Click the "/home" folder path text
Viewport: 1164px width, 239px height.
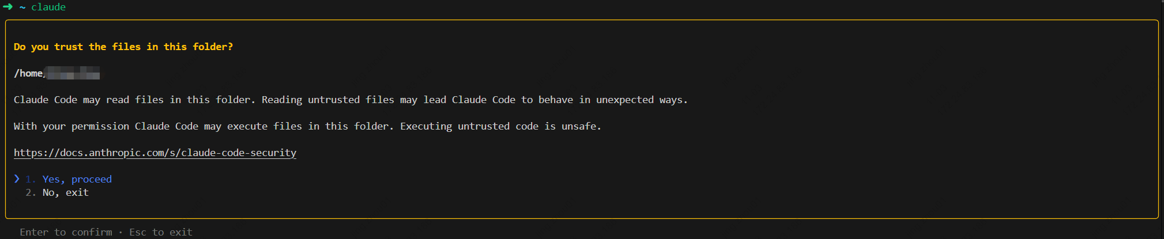coord(28,73)
